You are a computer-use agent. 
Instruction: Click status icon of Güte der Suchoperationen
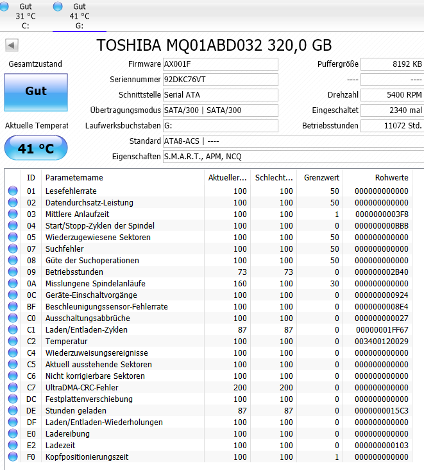(13, 260)
